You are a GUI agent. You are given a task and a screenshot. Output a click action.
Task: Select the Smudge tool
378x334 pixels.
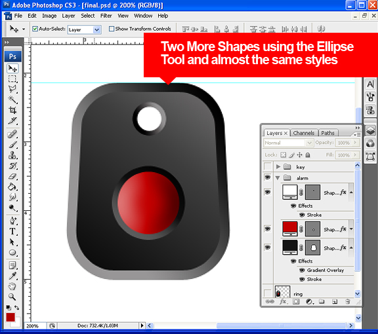point(12,197)
